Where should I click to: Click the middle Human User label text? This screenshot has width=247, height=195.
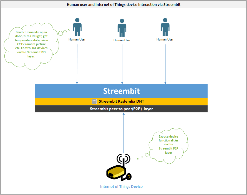pyautogui.click(x=122, y=40)
